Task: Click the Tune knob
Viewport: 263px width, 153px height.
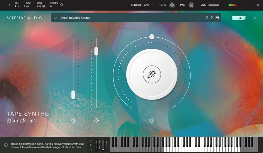Action: 172,5
